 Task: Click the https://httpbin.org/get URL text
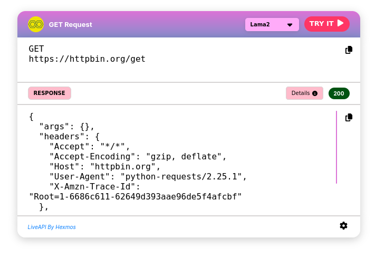pyautogui.click(x=87, y=59)
